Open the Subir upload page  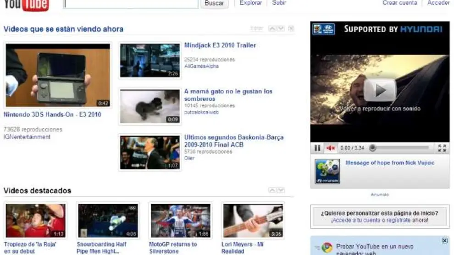pyautogui.click(x=279, y=3)
